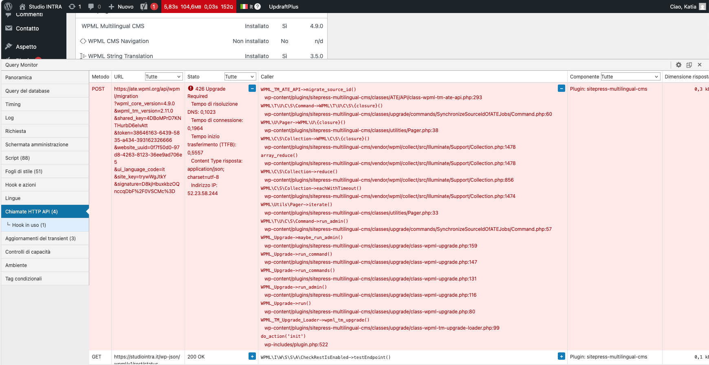
Task: Click the Caller column header
Action: [x=267, y=76]
